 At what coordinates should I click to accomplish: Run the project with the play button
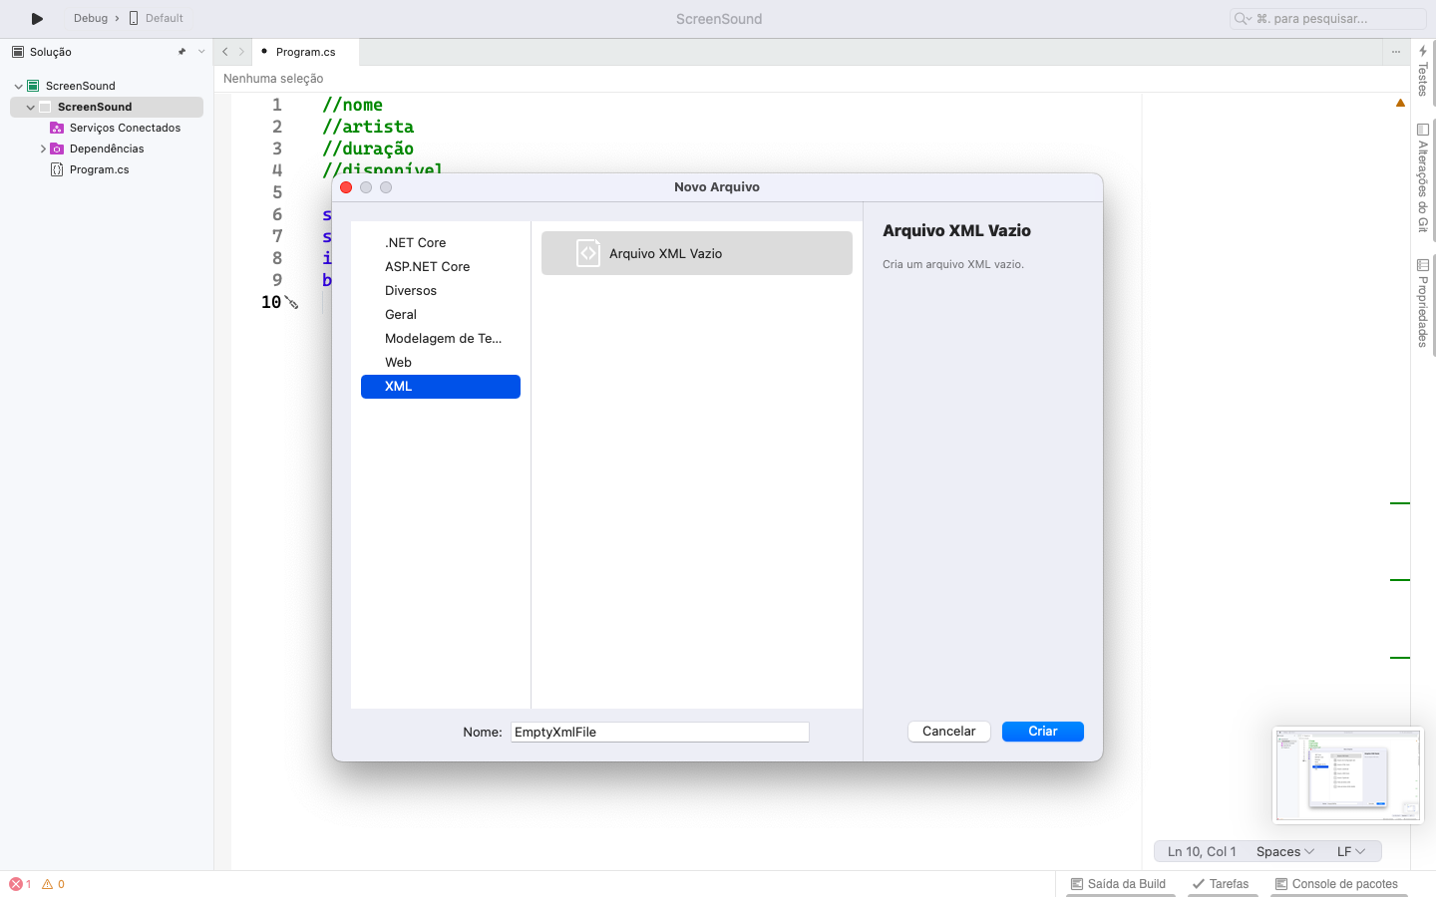[37, 18]
